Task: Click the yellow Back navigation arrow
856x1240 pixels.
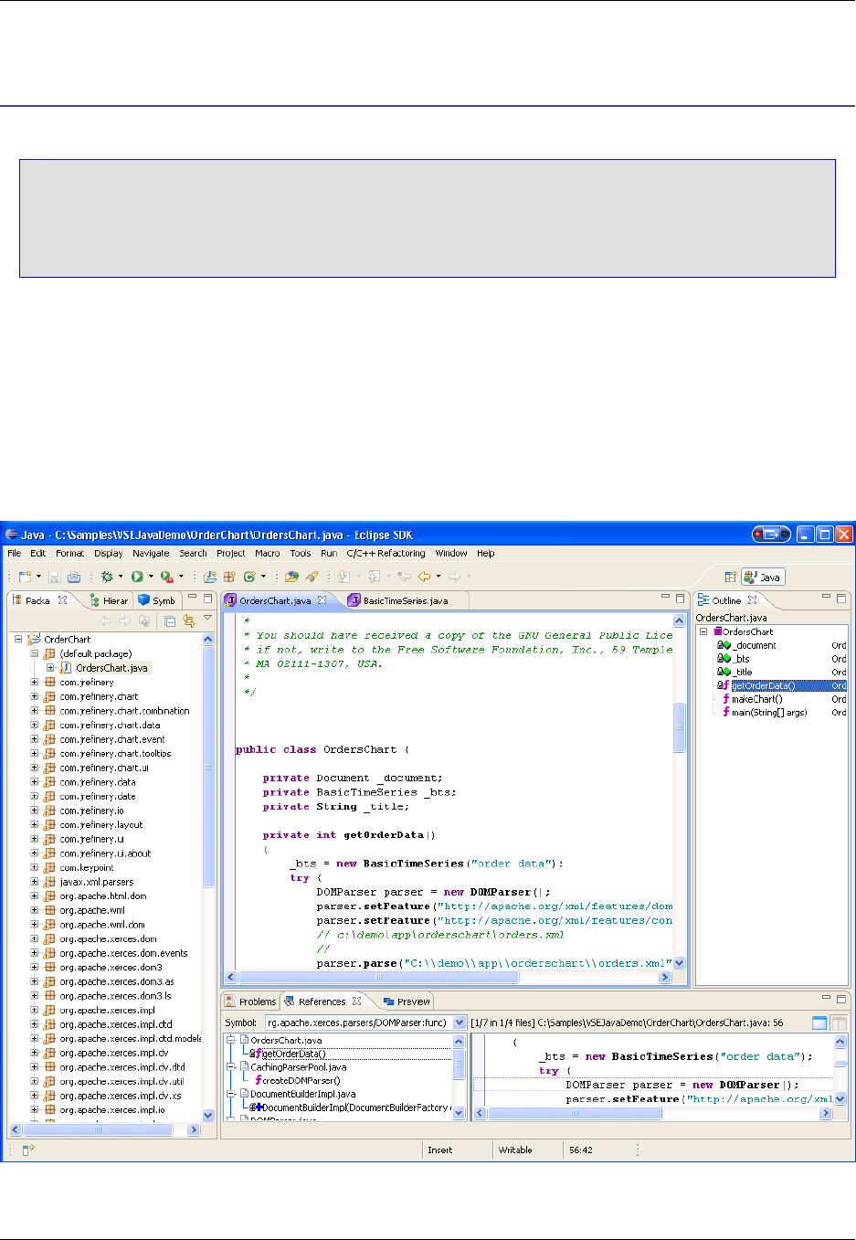Action: click(424, 577)
